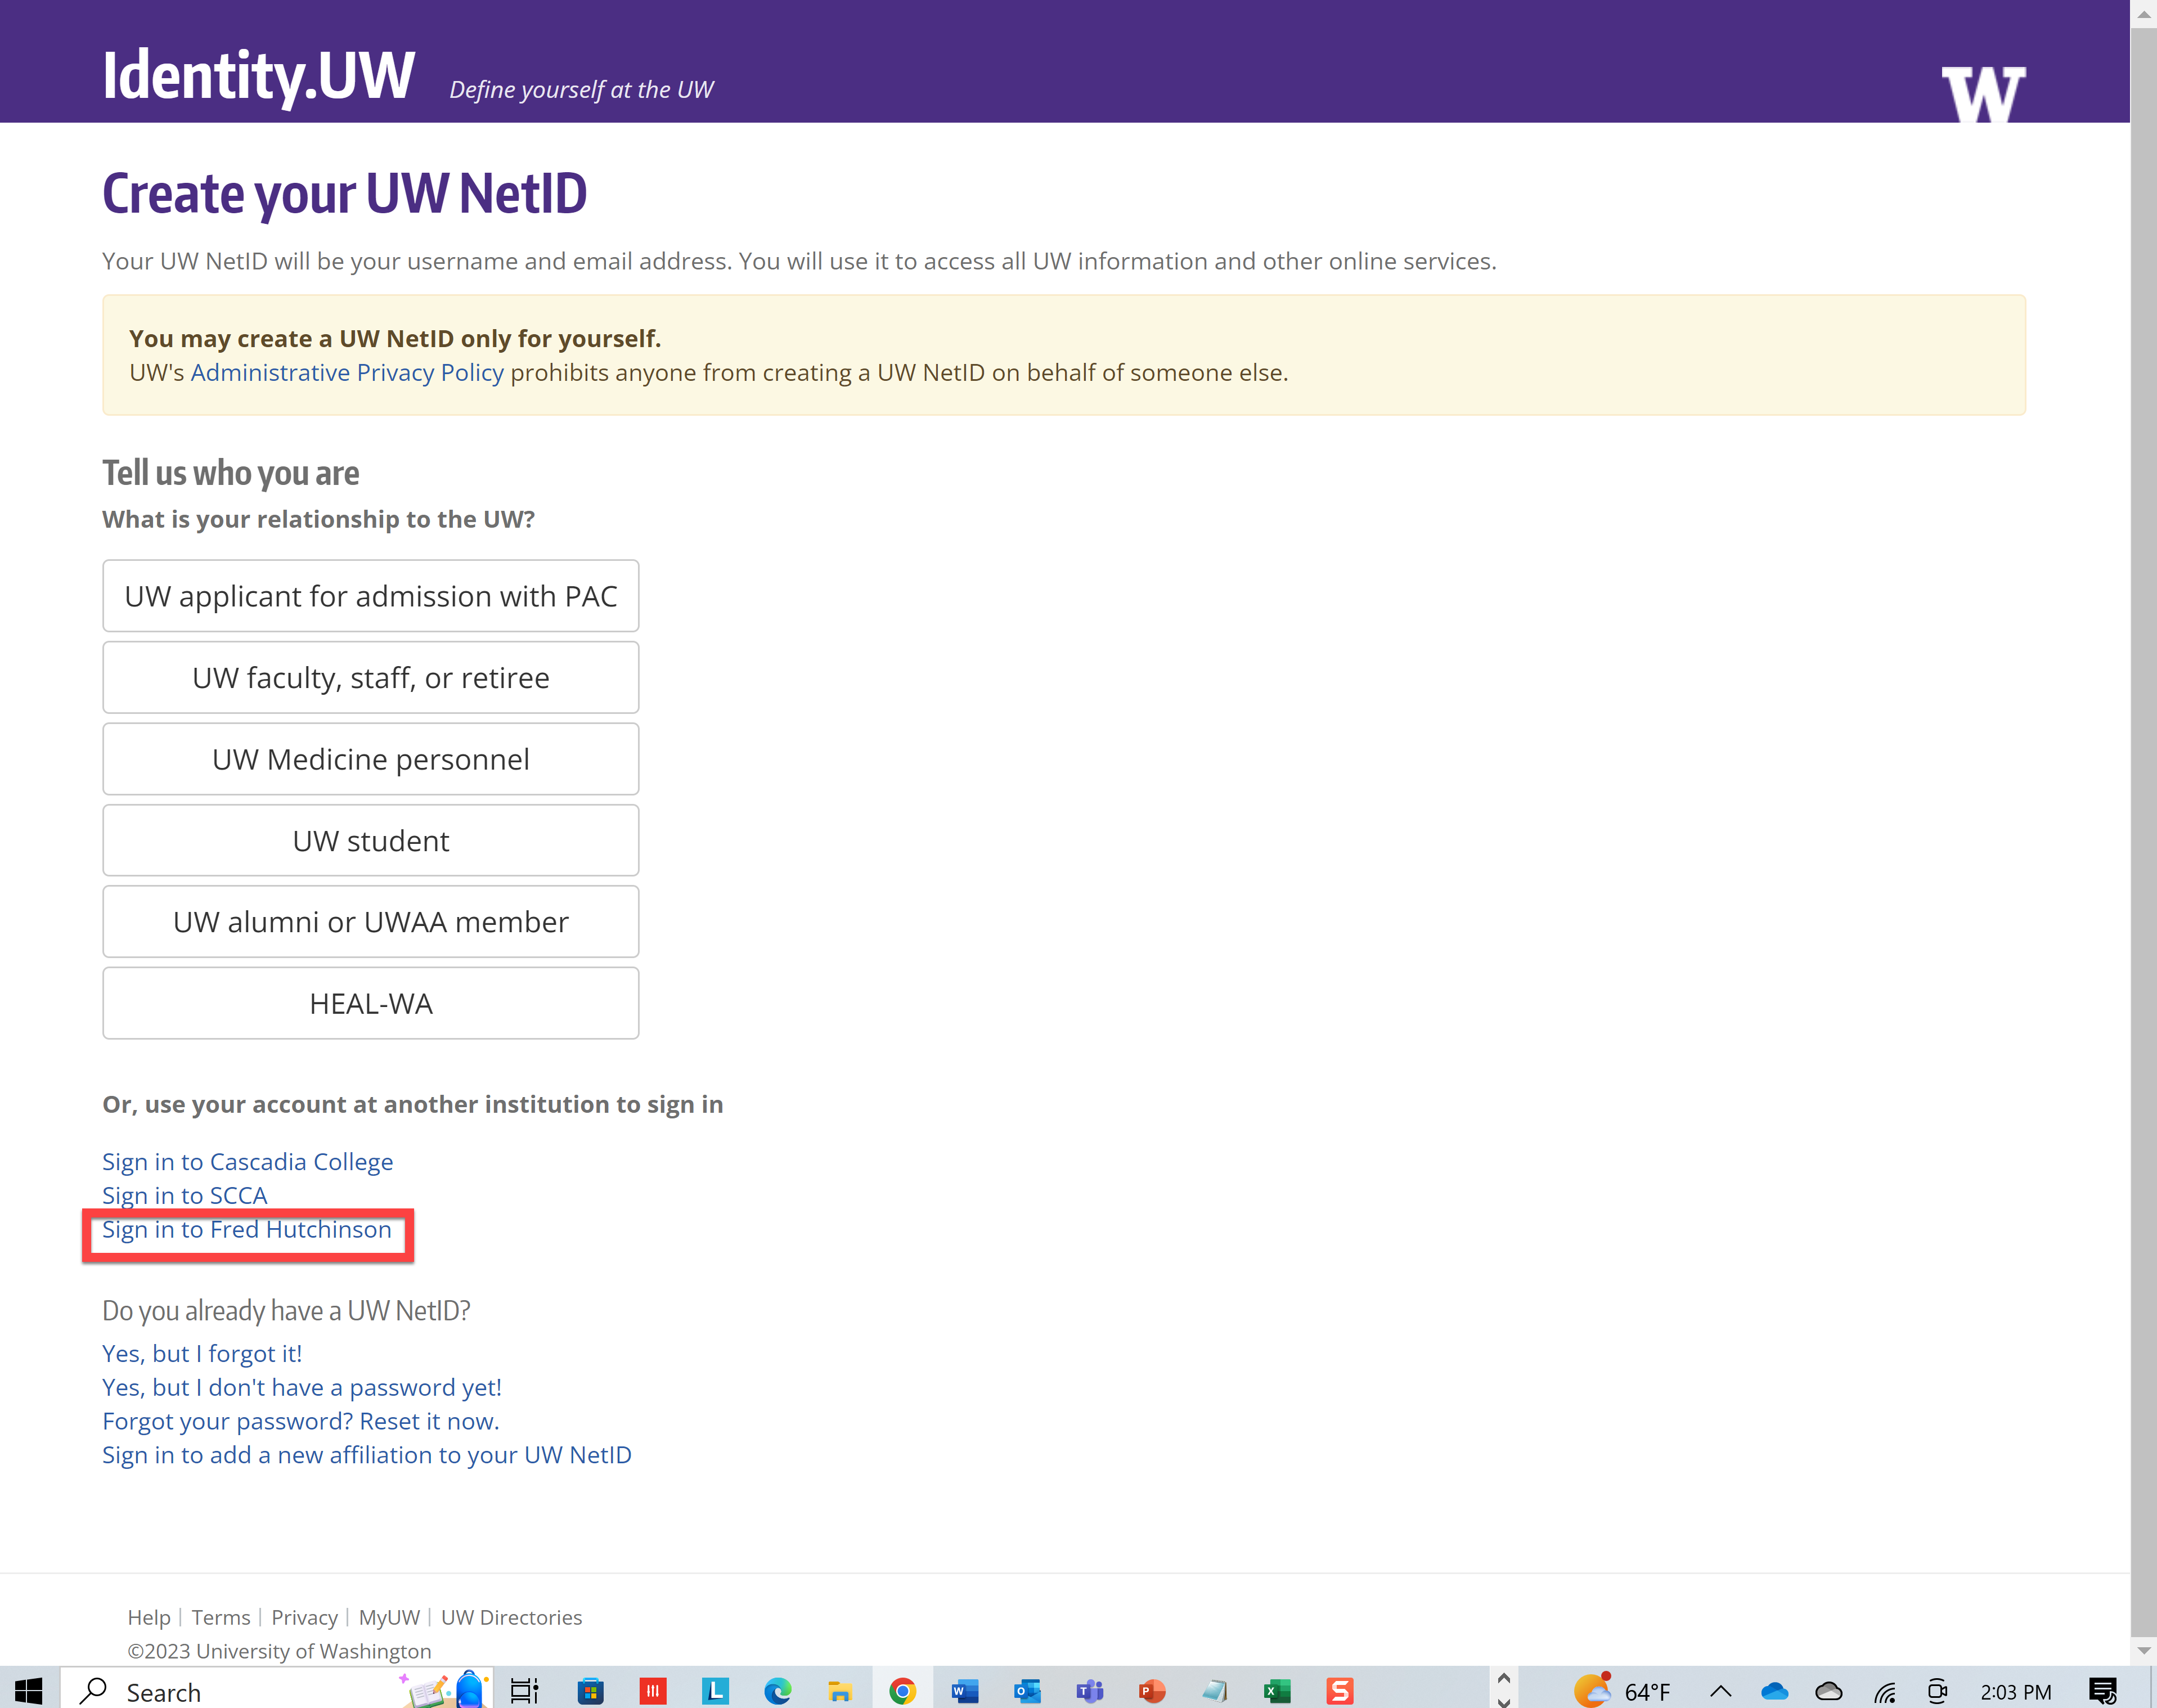Image resolution: width=2157 pixels, height=1708 pixels.
Task: Launch Microsoft Store from taskbar
Action: pyautogui.click(x=590, y=1691)
